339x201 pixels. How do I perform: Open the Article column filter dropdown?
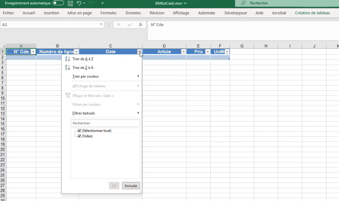click(x=184, y=52)
